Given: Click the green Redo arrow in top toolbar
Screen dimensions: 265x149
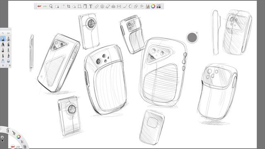Looking at the screenshot, I should point(45,7).
